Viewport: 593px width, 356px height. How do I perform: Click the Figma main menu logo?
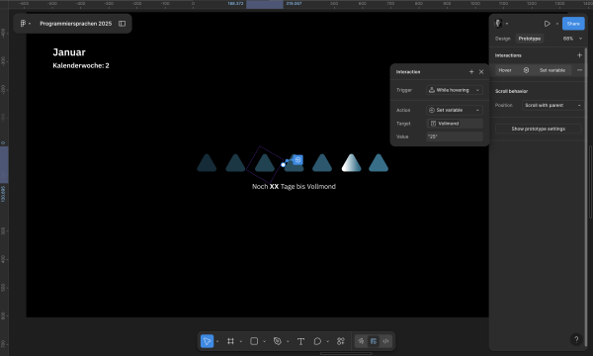click(23, 24)
